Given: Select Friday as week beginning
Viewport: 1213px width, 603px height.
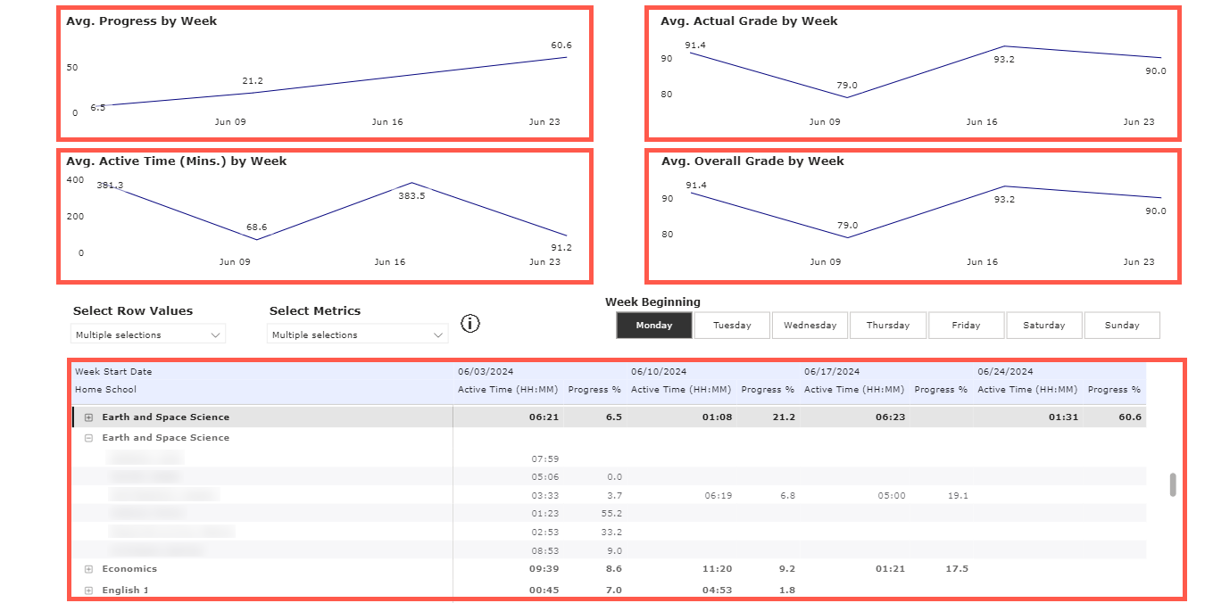Looking at the screenshot, I should coord(966,325).
